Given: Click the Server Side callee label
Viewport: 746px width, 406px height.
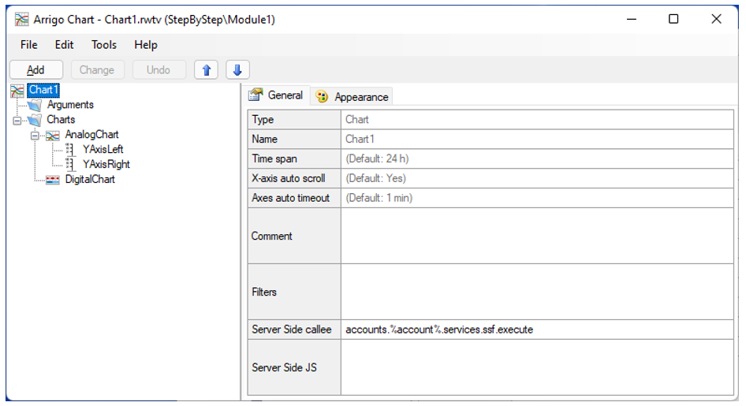Looking at the screenshot, I should pyautogui.click(x=294, y=330).
